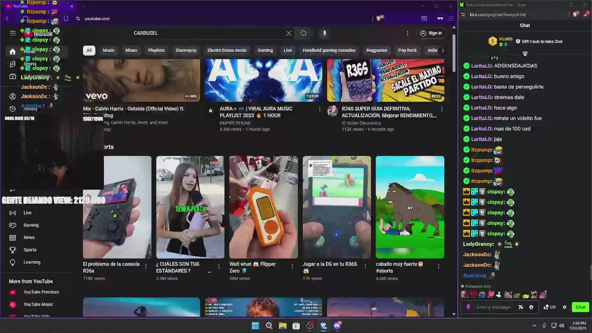Select the Electropop filter chip

click(x=186, y=50)
